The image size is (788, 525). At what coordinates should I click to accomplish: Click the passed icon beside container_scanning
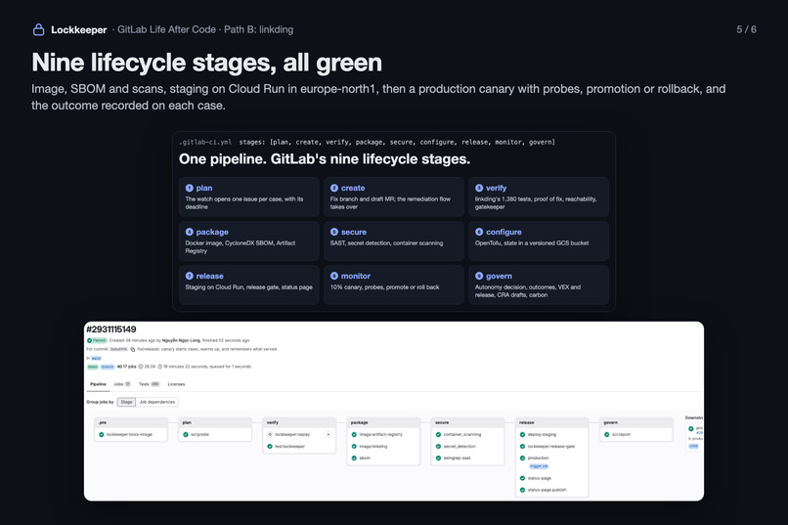438,434
